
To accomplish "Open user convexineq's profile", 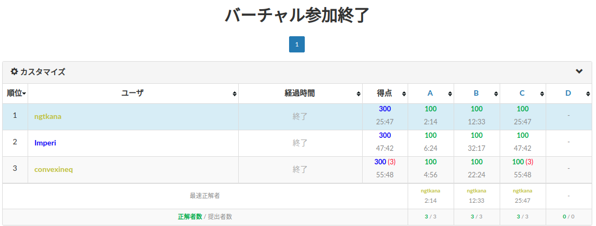I will tap(54, 169).
